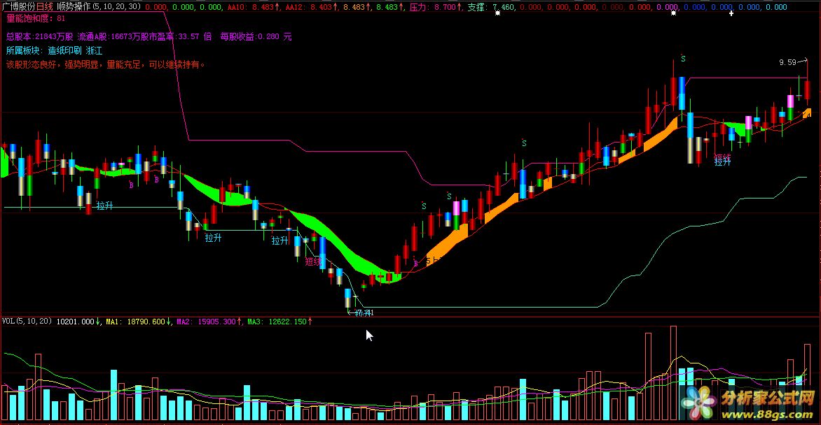Click the AA10: 8.483 indicator value

pyautogui.click(x=254, y=7)
